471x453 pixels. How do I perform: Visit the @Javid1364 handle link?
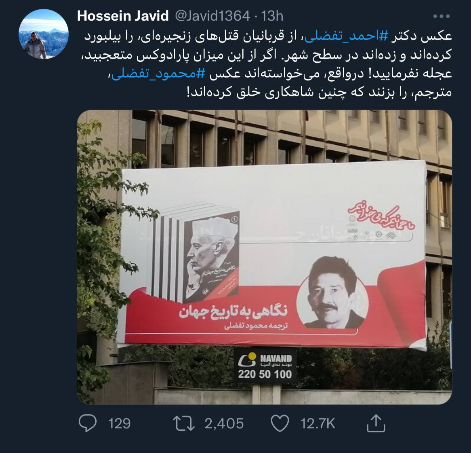(212, 16)
